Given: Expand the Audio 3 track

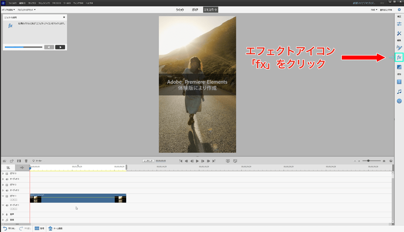Looking at the screenshot, I should (3, 179).
